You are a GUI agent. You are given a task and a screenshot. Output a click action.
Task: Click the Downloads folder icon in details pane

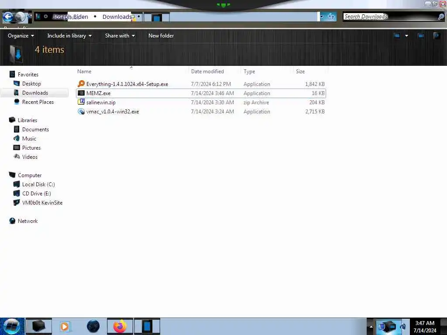(x=16, y=54)
